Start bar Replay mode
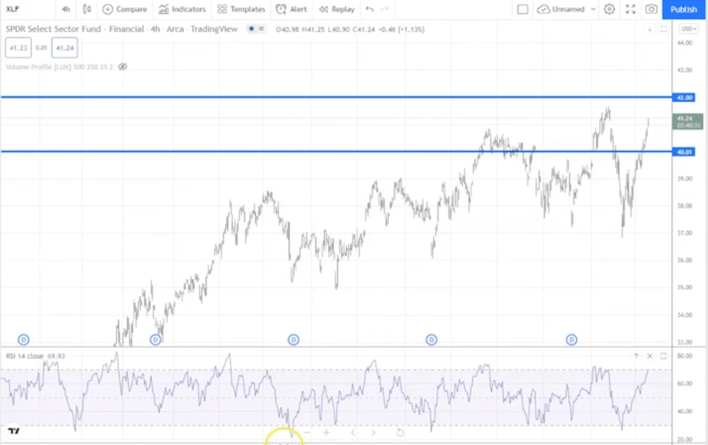 337,9
